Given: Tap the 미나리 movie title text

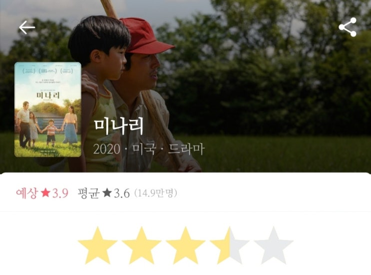Looking at the screenshot, I should pyautogui.click(x=119, y=127).
